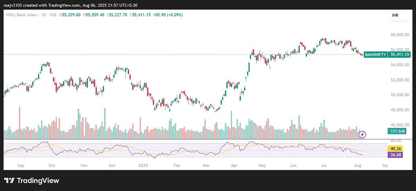Select the 55,411.15 current price tag

(x=400, y=54)
